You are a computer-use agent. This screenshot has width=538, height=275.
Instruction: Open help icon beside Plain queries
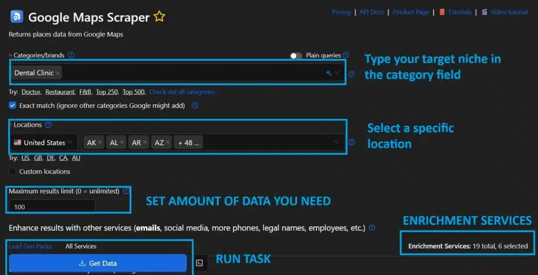[346, 55]
